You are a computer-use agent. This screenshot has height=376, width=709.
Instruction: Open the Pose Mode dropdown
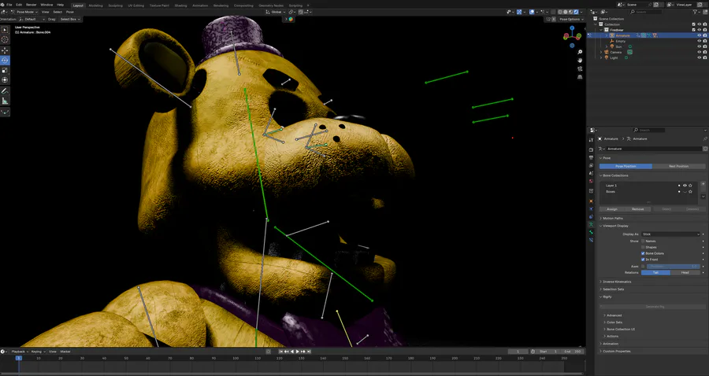point(25,12)
